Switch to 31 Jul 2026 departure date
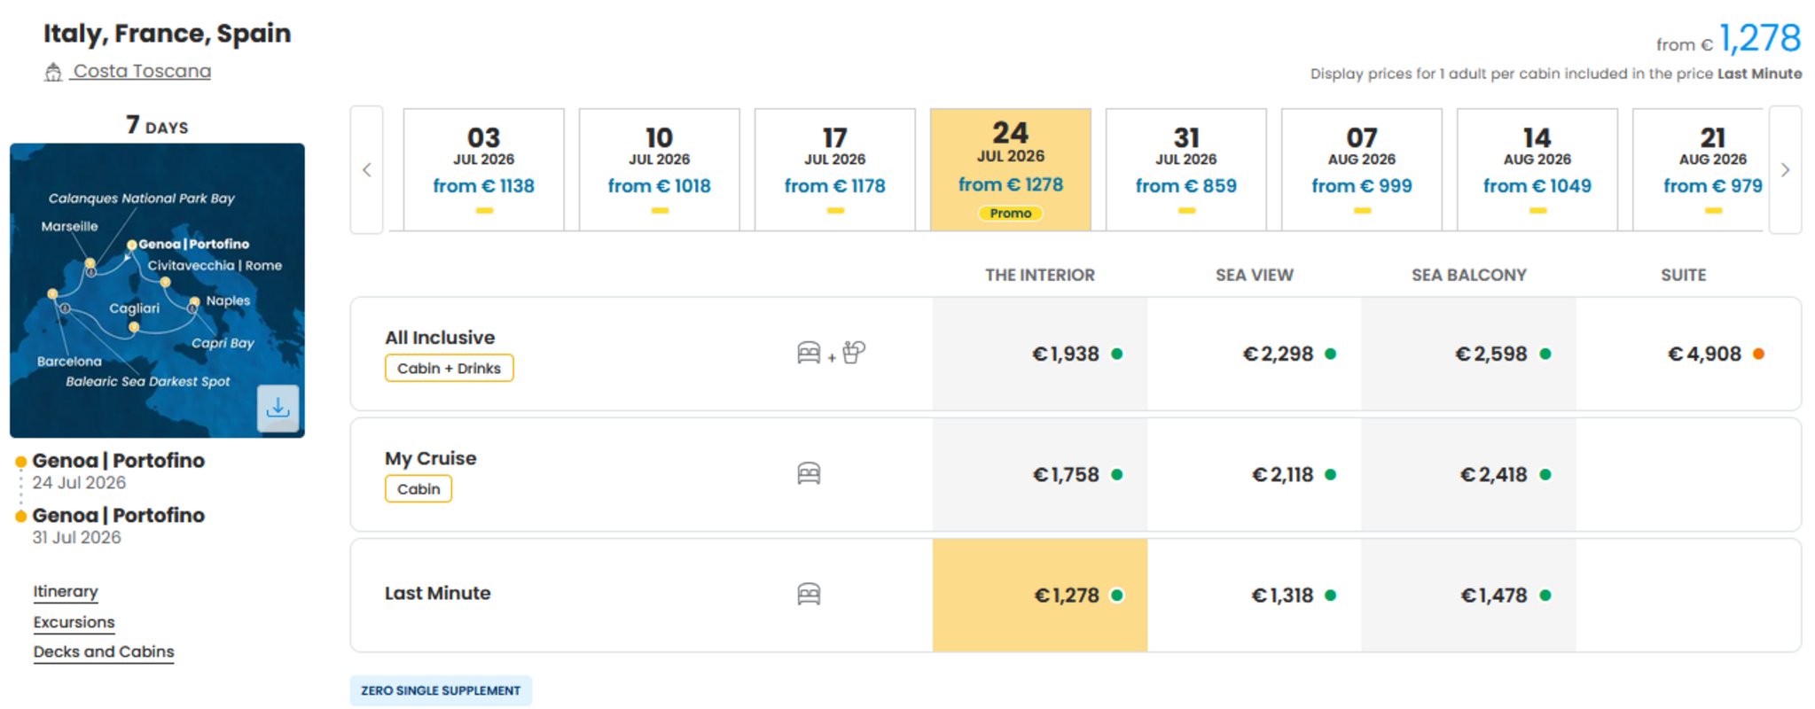Viewport: 1815px width, 709px height. tap(1186, 169)
